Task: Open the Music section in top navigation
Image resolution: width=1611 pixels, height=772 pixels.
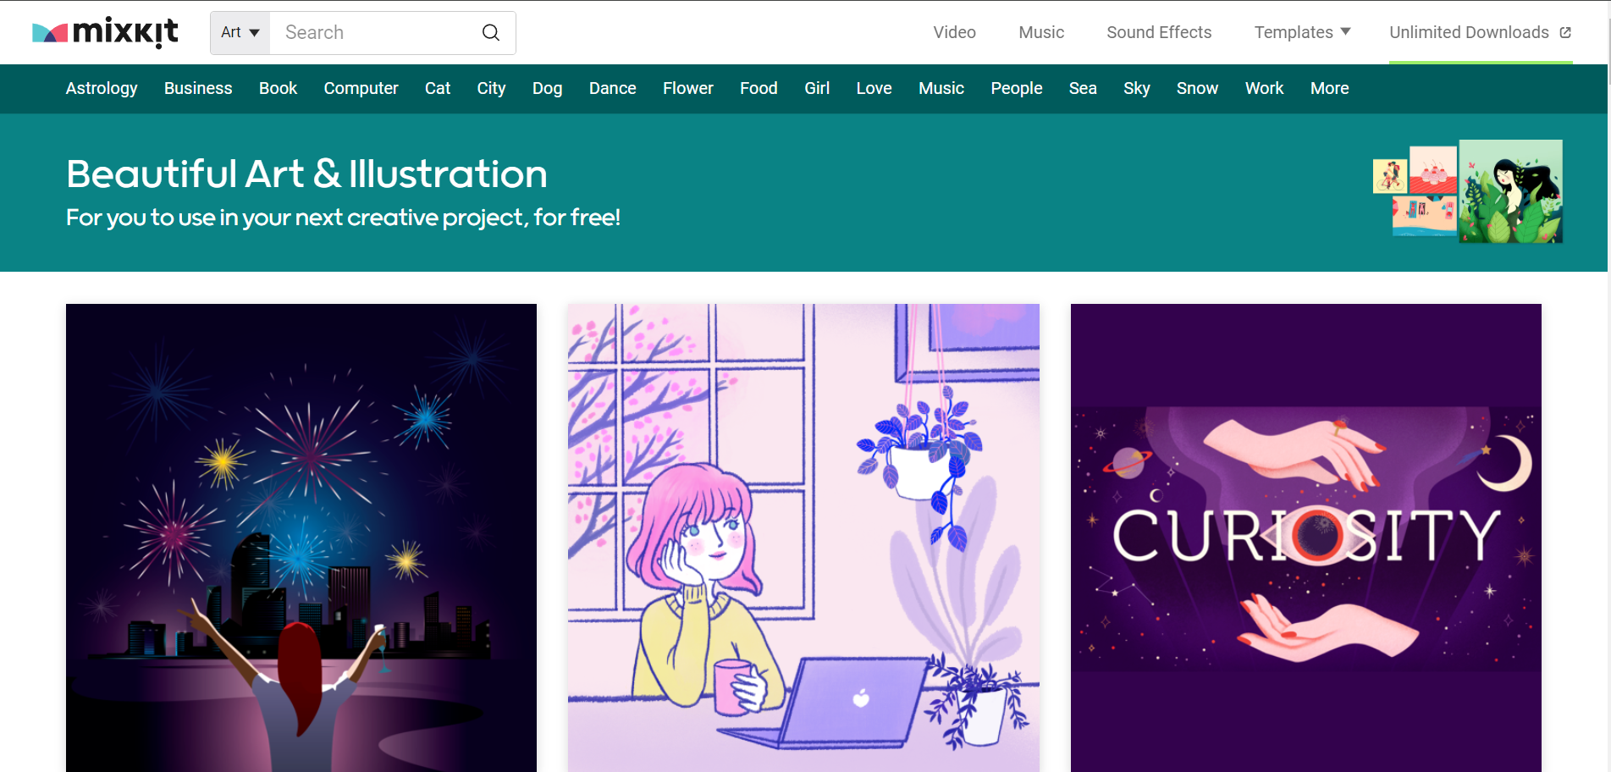Action: point(1041,32)
